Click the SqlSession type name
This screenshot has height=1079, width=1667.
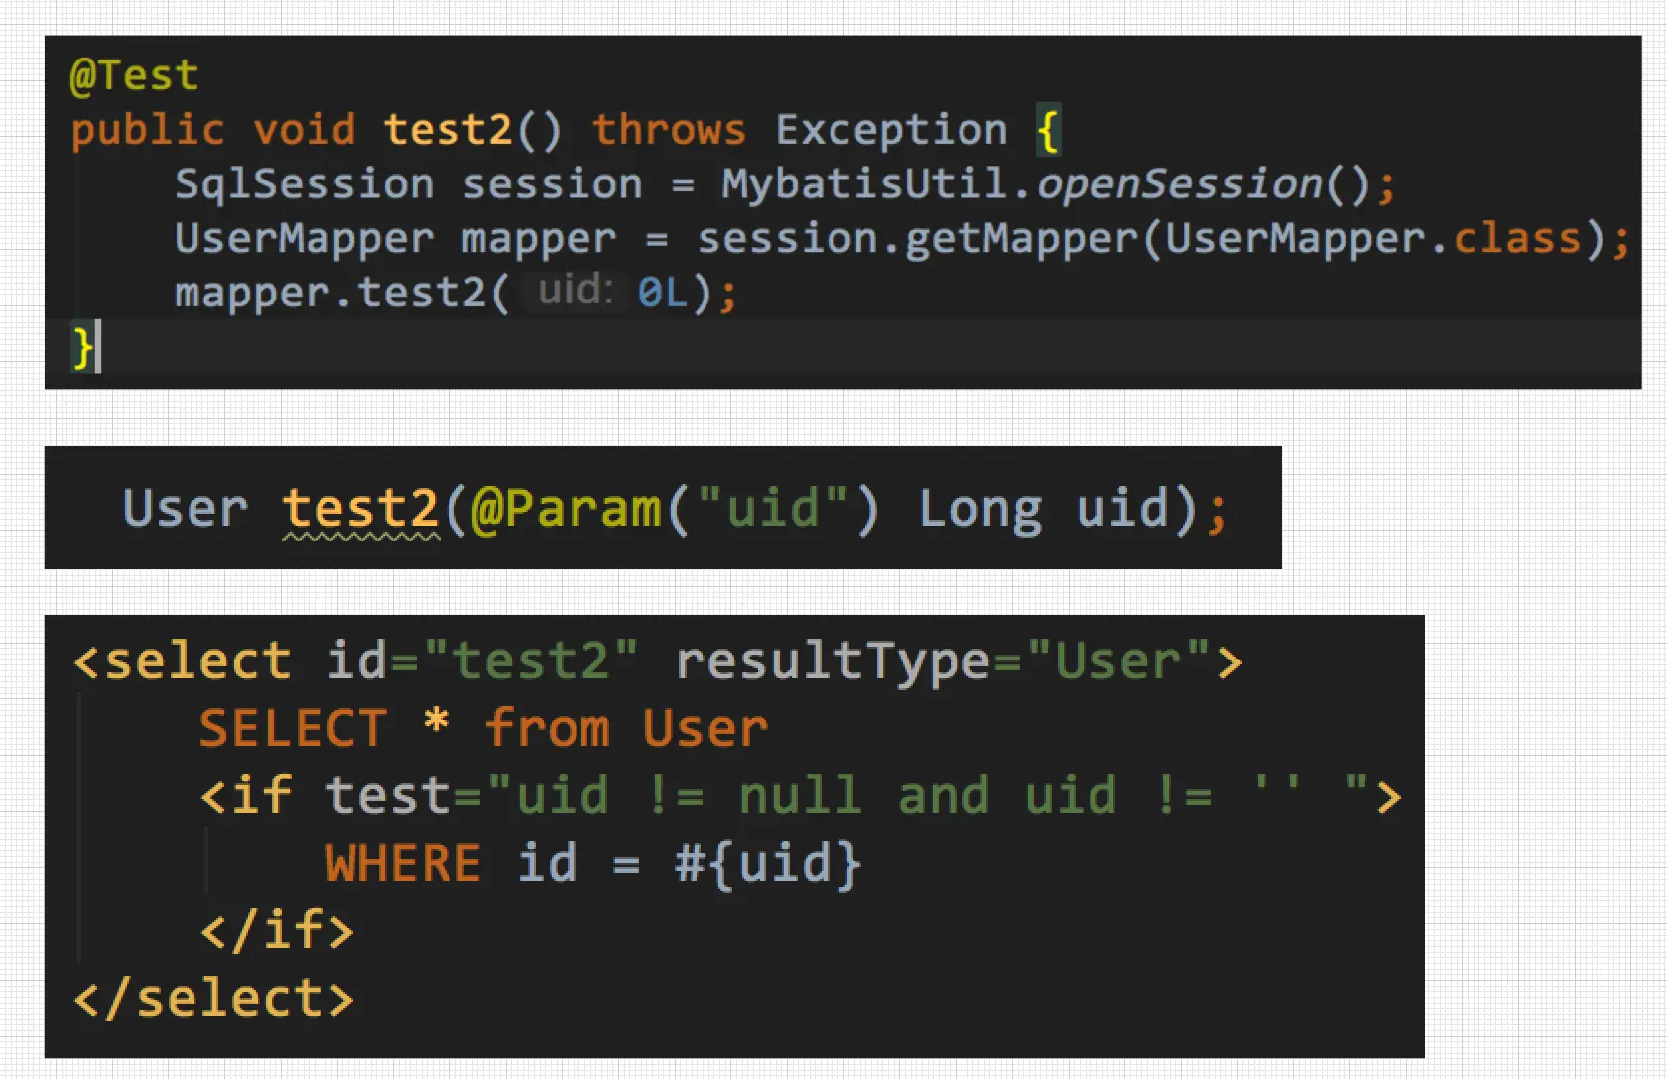coord(304,184)
